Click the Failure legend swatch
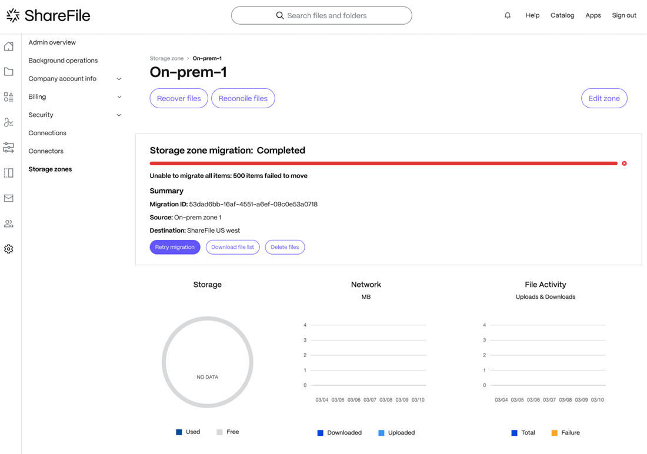Image resolution: width=647 pixels, height=454 pixels. (555, 433)
